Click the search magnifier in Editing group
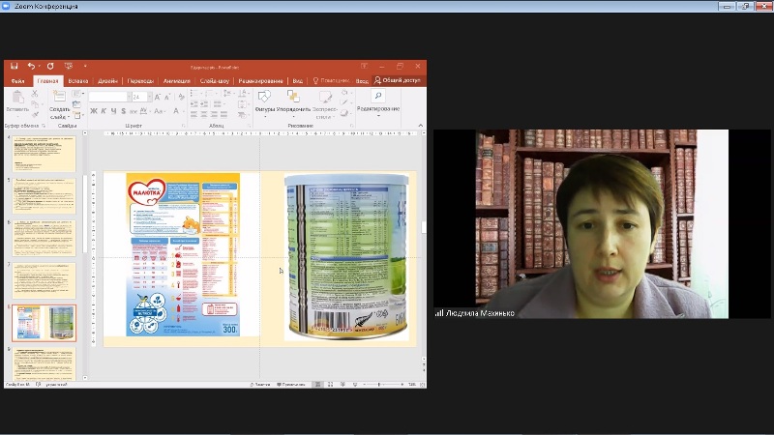Screen dimensions: 774x435 pos(377,96)
